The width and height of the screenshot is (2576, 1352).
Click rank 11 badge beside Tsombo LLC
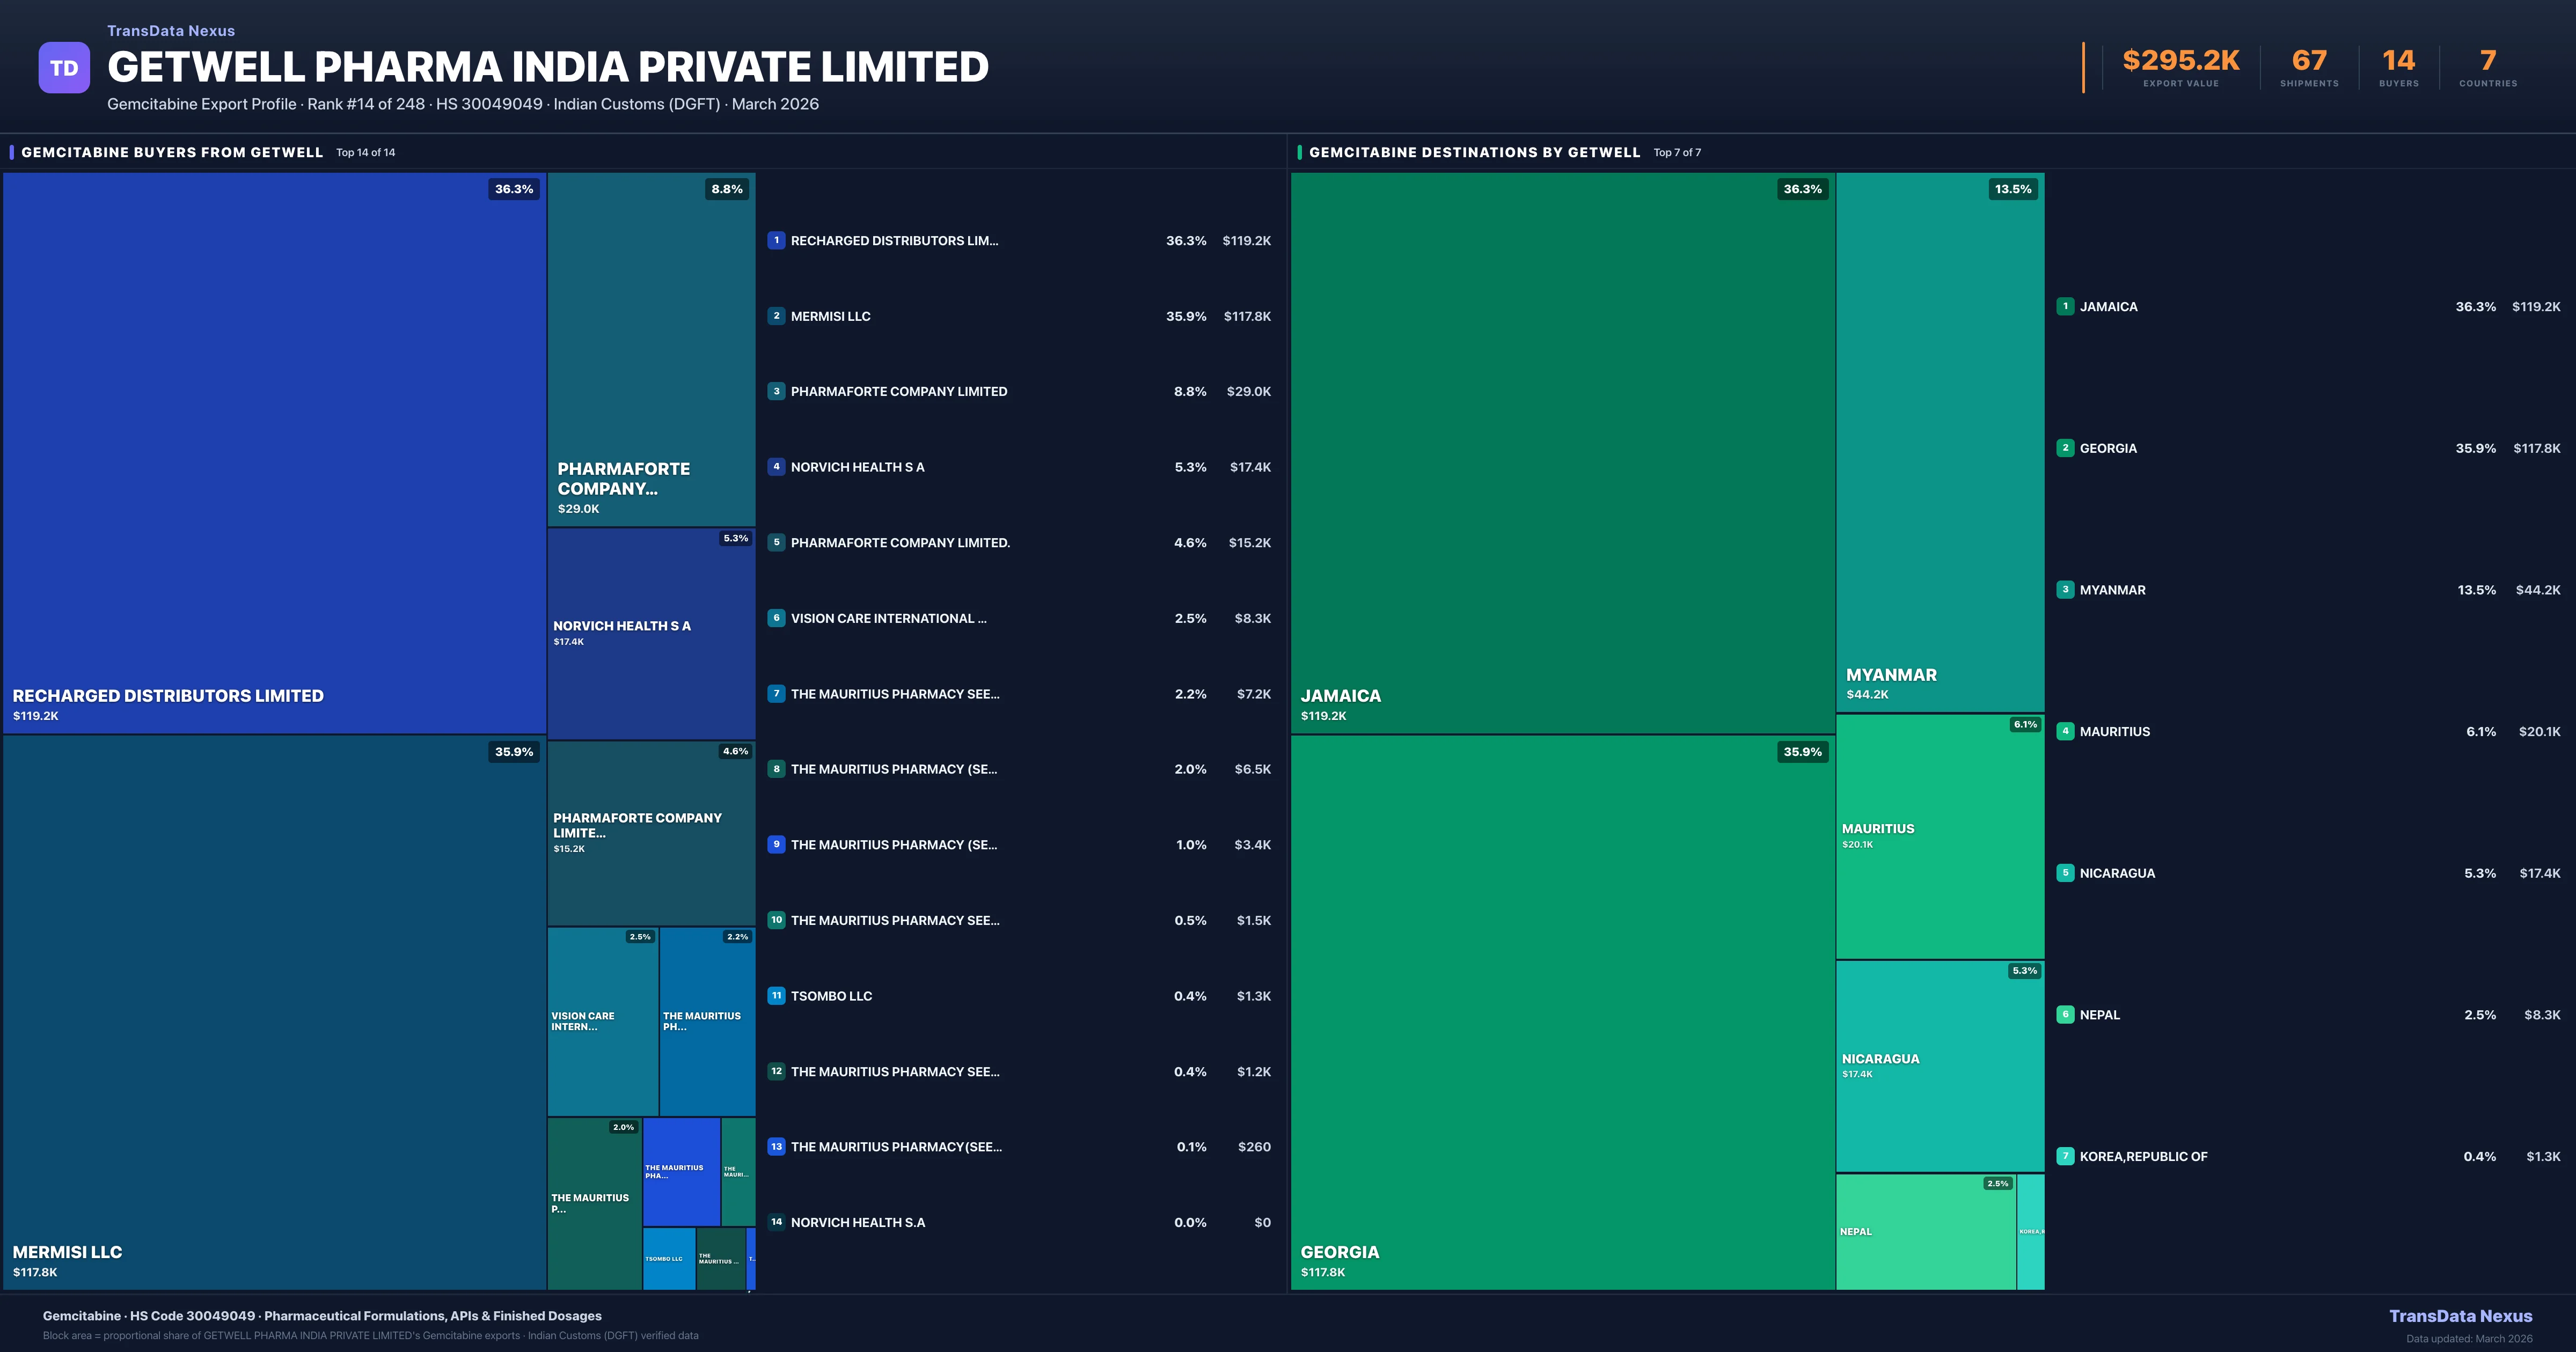[776, 996]
